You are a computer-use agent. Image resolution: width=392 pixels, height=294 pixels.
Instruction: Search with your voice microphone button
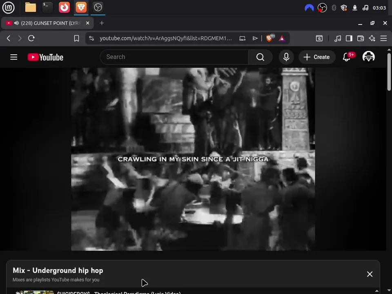pyautogui.click(x=286, y=57)
